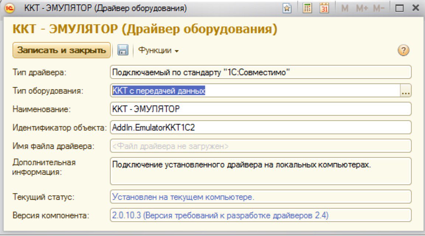Click Установлен на текущем компьютере status text
Image resolution: width=425 pixels, height=236 pixels.
pos(183,197)
